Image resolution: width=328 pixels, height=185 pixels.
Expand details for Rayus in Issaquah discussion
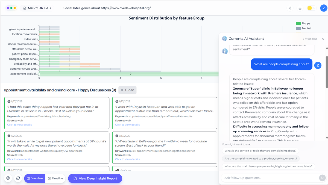pyautogui.click(x=127, y=125)
